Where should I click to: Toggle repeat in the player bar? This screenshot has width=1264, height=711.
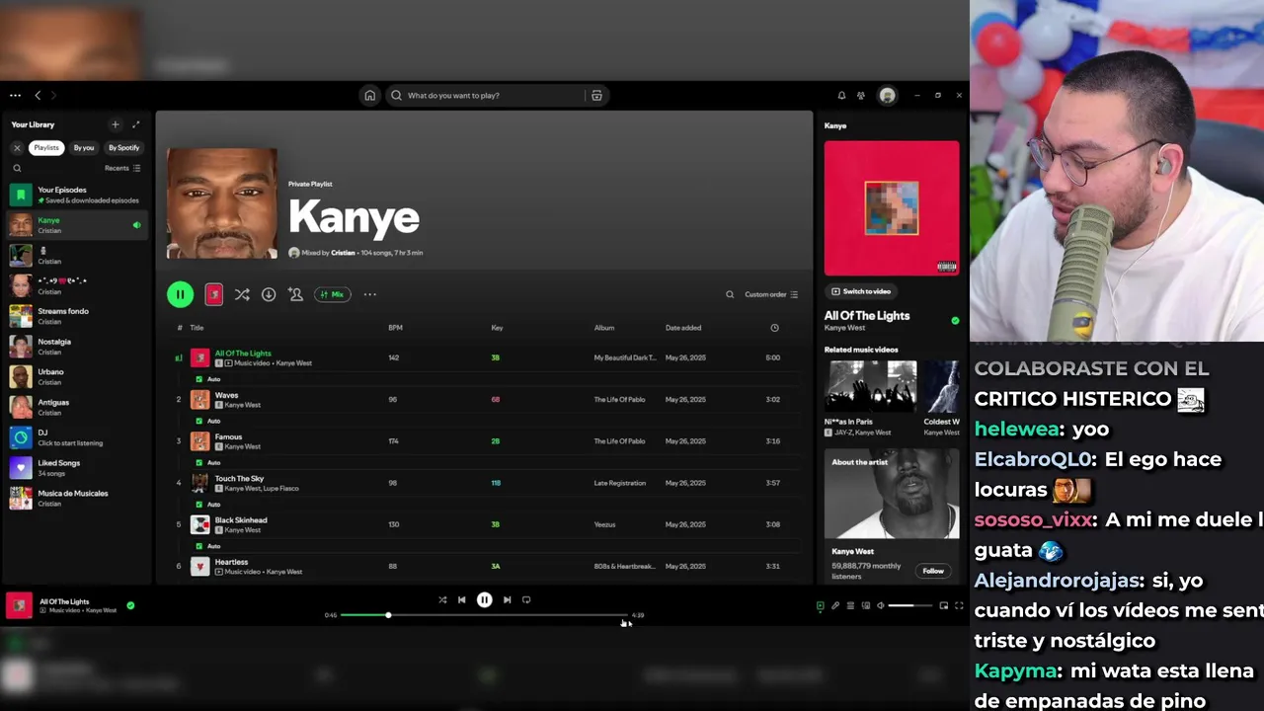point(526,599)
